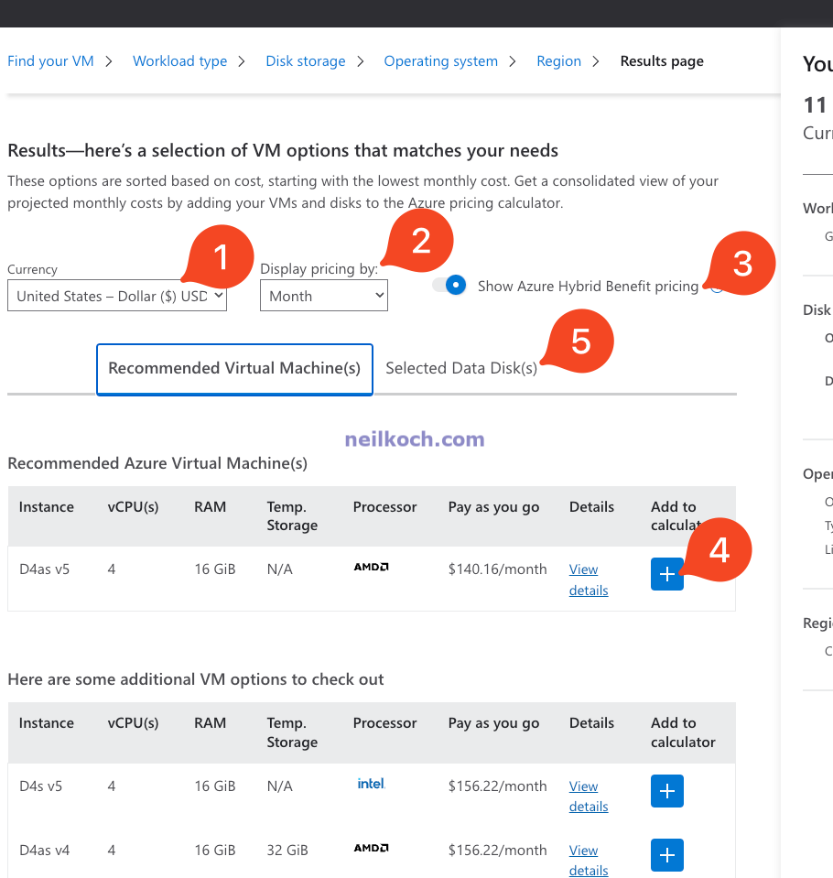Screen dimensions: 833x878
Task: Toggle Show Azure Hybrid Benefit pricing switch
Action: (x=449, y=285)
